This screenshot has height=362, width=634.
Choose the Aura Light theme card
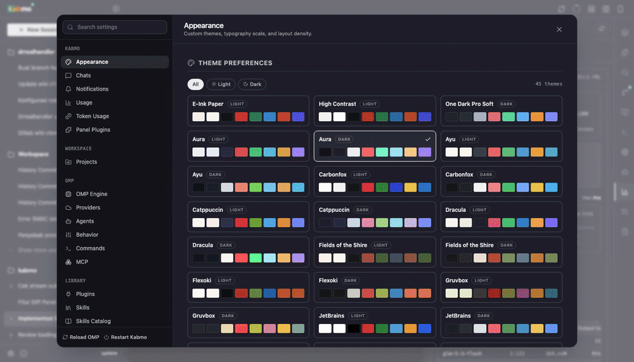pyautogui.click(x=249, y=146)
